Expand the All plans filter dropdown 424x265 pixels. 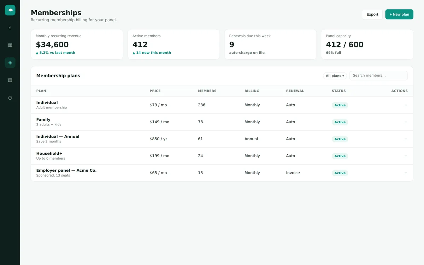pyautogui.click(x=335, y=76)
